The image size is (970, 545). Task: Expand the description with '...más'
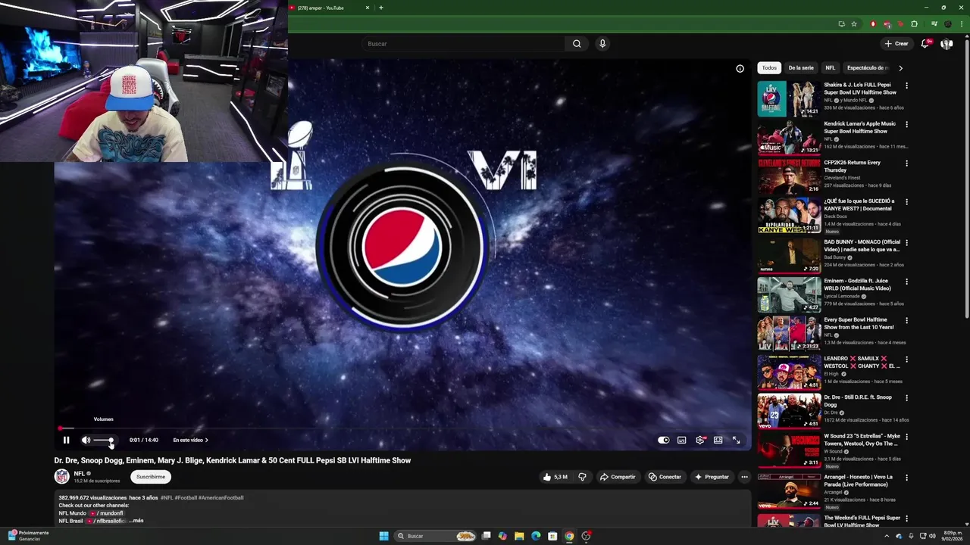(136, 521)
